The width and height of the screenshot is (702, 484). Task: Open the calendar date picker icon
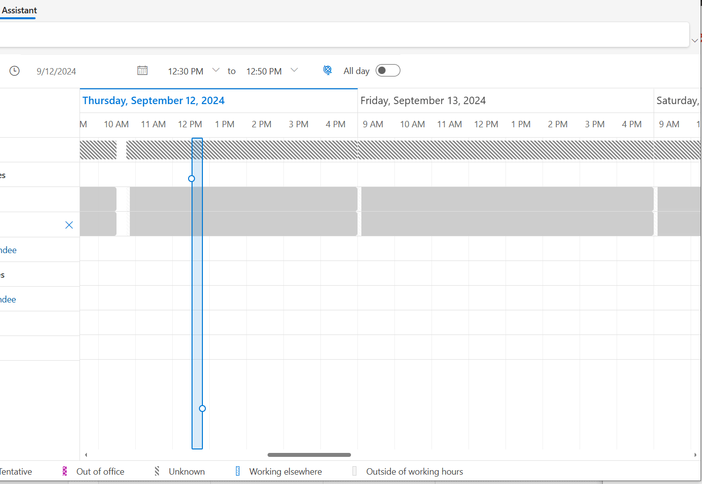(x=142, y=70)
